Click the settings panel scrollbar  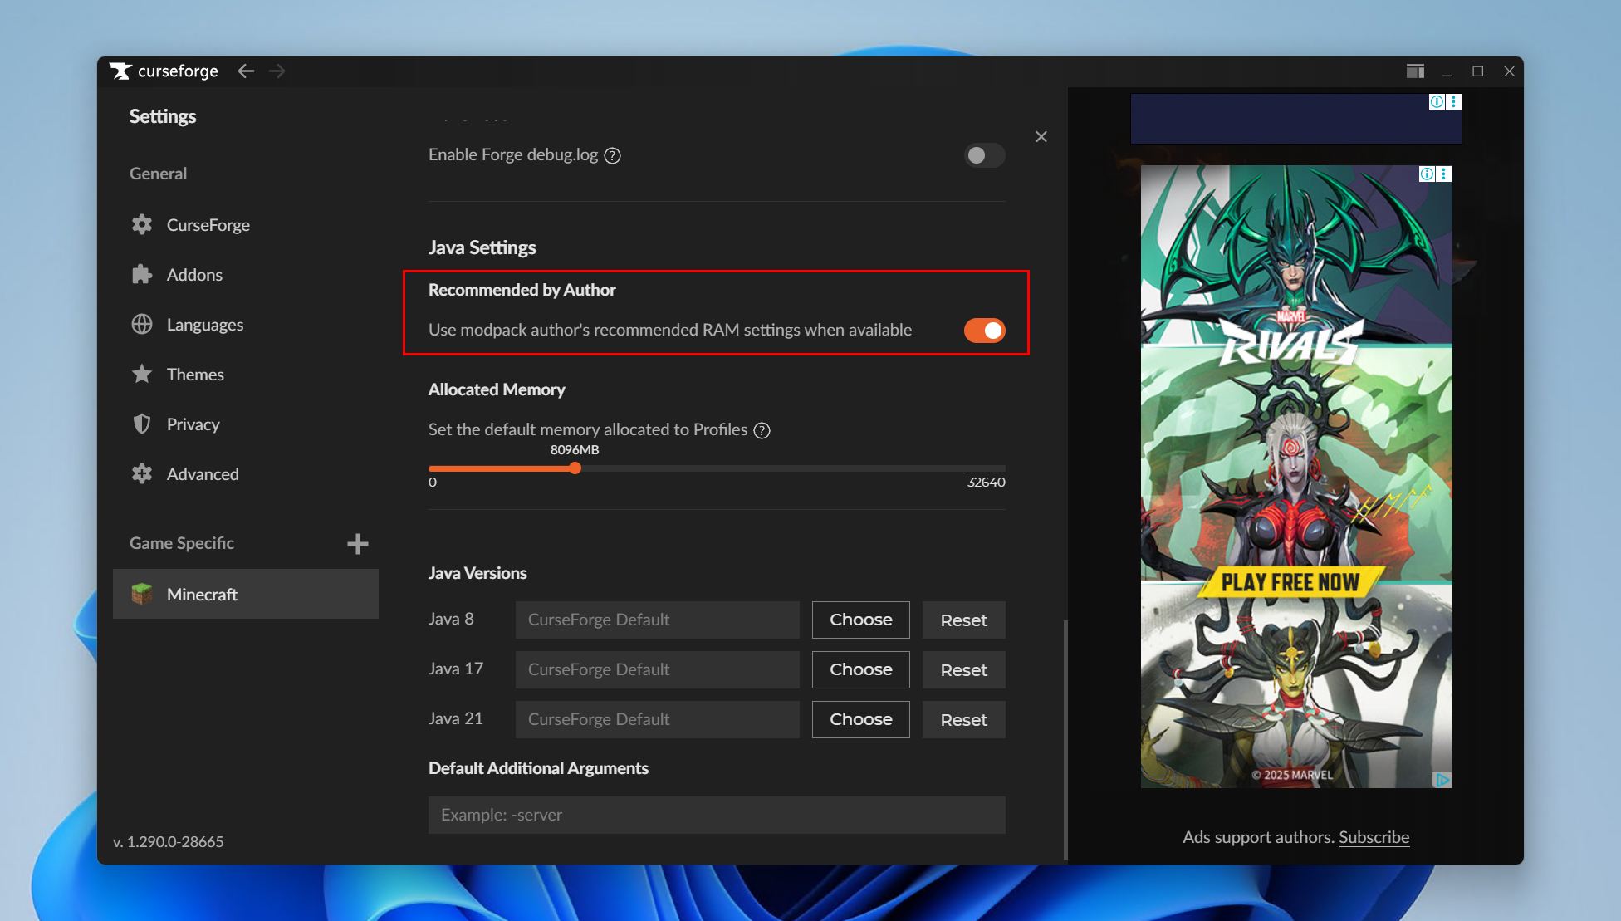(x=1065, y=739)
